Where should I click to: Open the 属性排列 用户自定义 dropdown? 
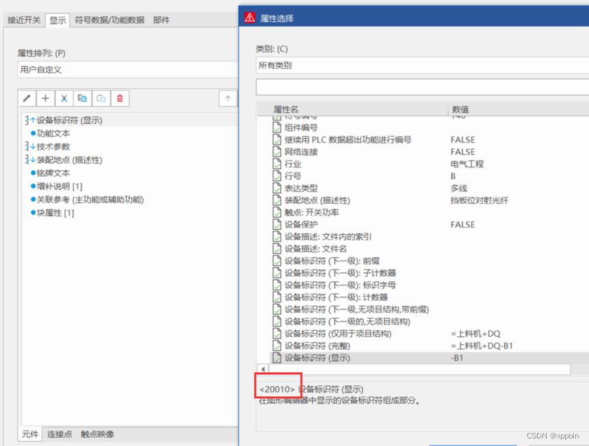point(127,69)
